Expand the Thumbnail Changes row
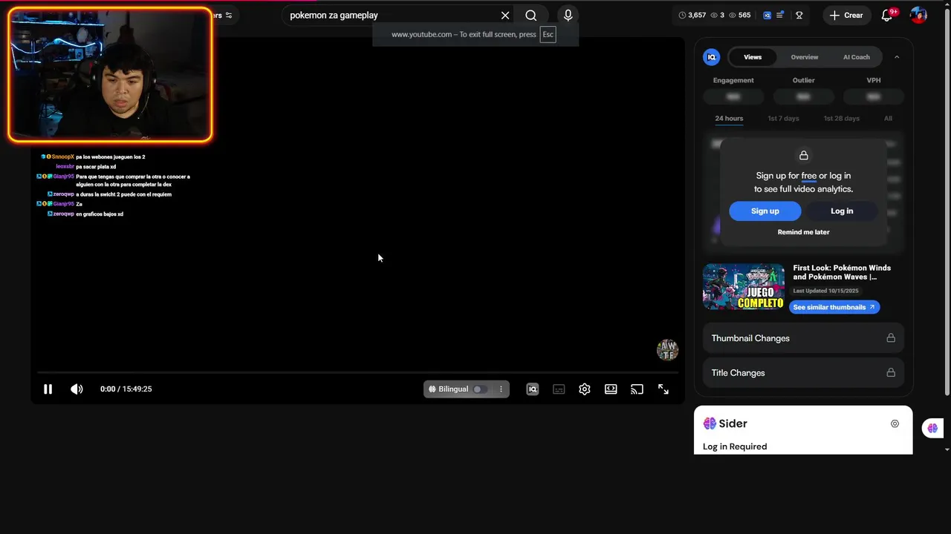The width and height of the screenshot is (951, 534). click(803, 338)
